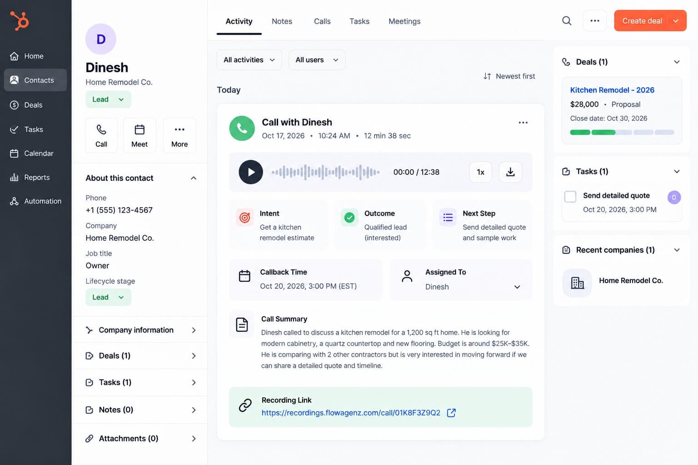
Task: Switch to the Meetings tab
Action: [404, 21]
